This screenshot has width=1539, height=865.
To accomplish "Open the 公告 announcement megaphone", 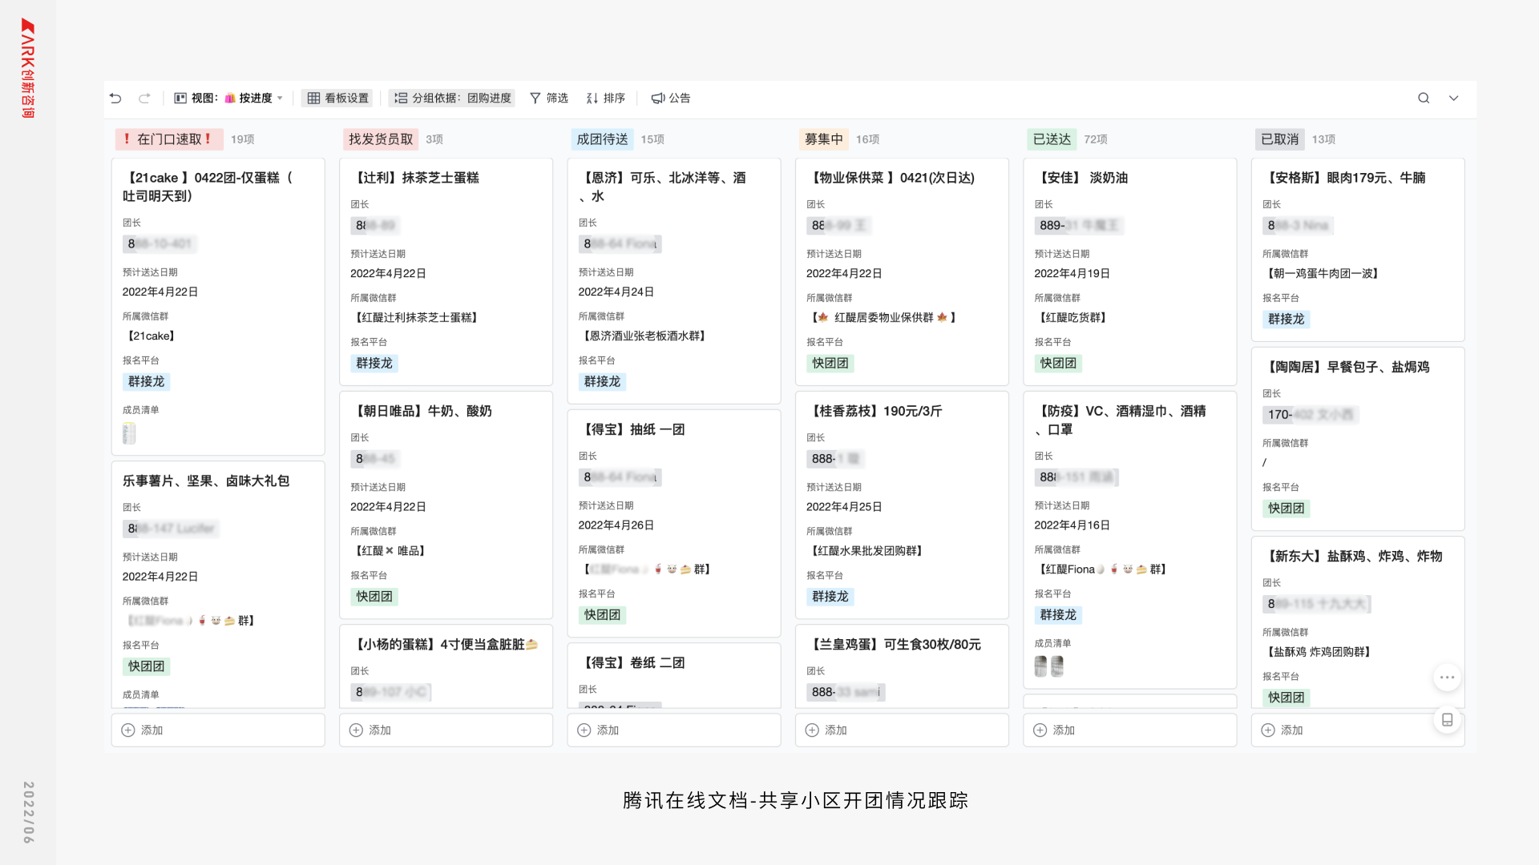I will tap(658, 98).
